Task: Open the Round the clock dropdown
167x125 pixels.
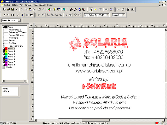Action: (x=19, y=20)
